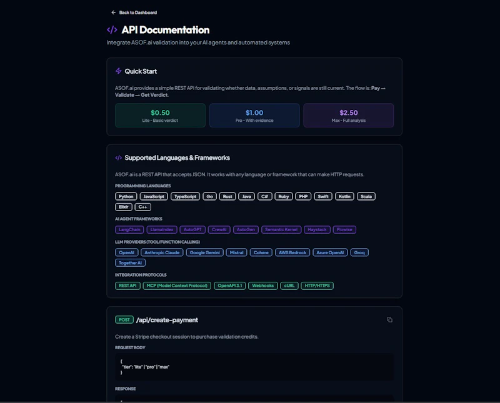Click the PHP language tag
The height and width of the screenshot is (403, 500).
click(303, 196)
